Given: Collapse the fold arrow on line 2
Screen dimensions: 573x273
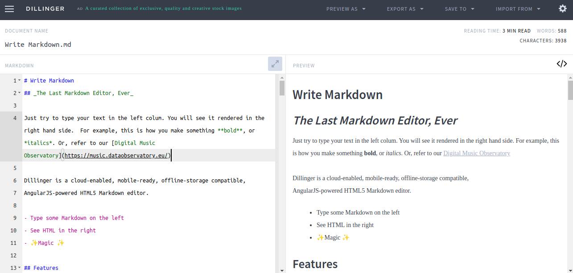Looking at the screenshot, I should [19, 93].
